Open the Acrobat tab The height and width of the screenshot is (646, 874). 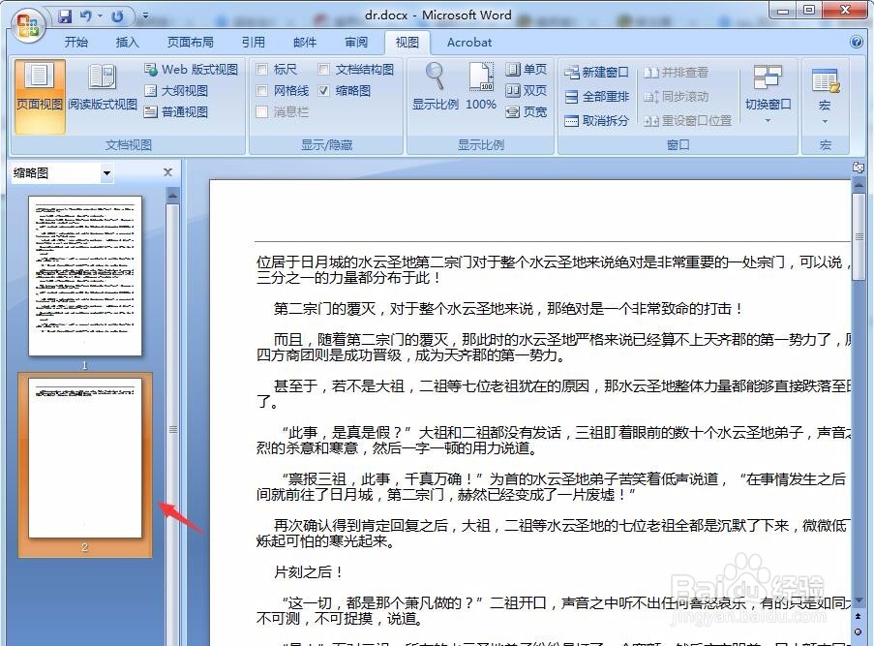click(468, 43)
